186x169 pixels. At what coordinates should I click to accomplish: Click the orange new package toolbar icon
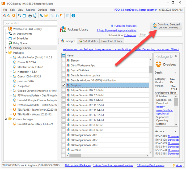14,16
